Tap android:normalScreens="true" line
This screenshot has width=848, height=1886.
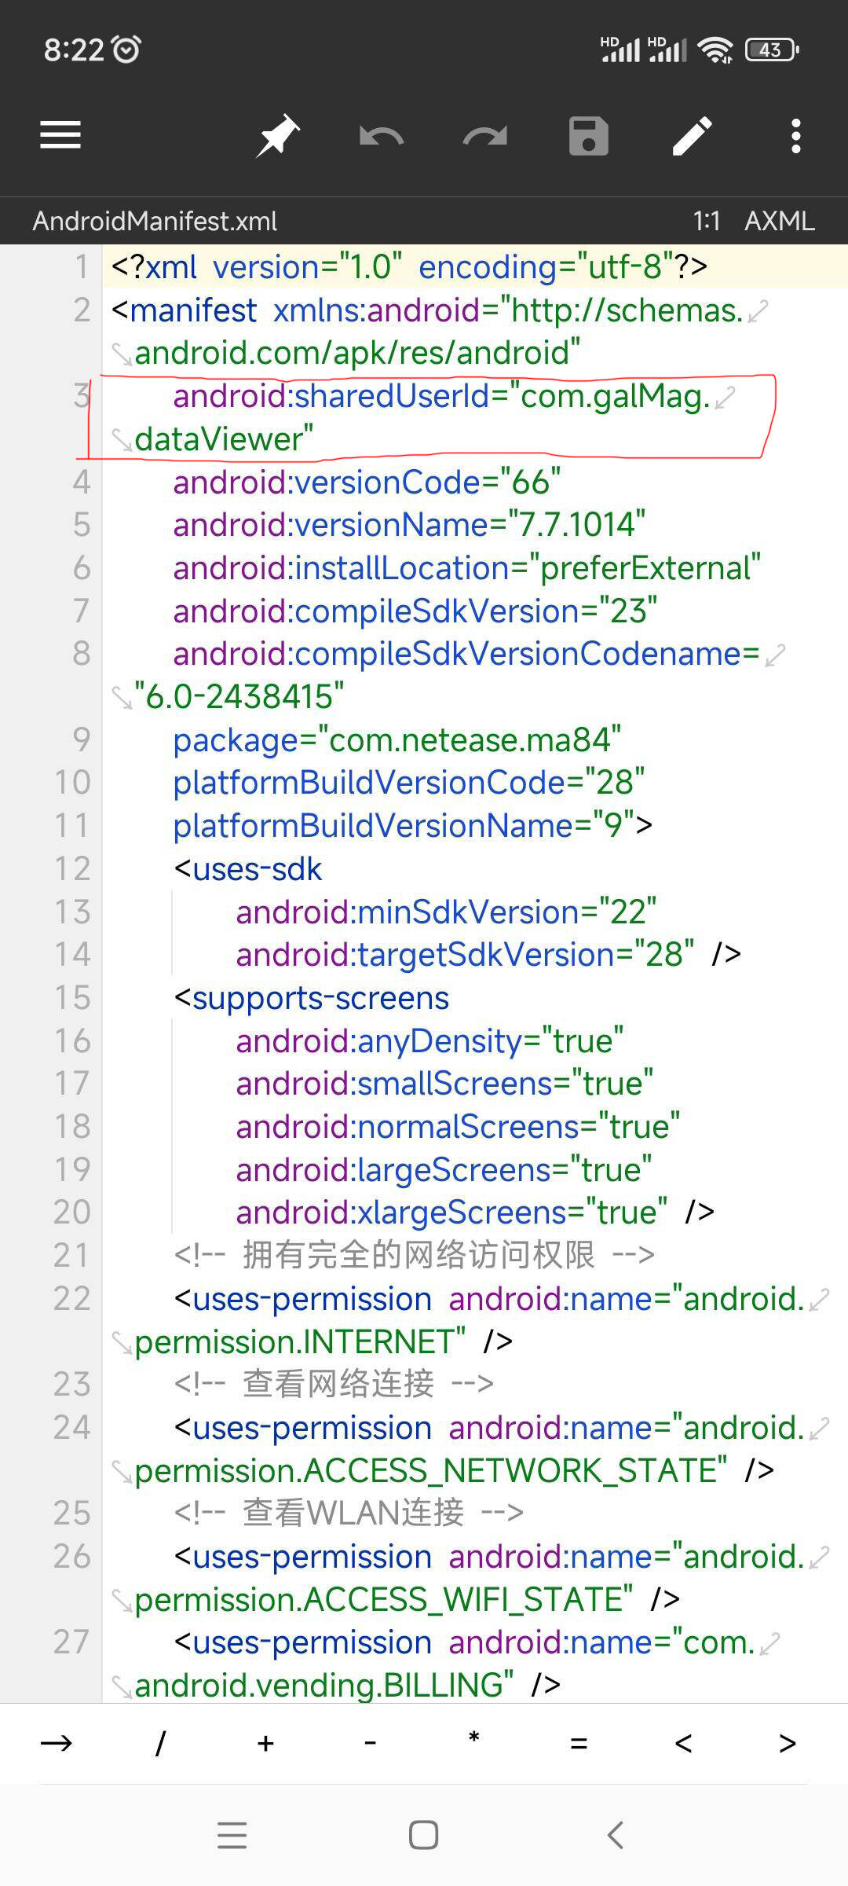458,1126
